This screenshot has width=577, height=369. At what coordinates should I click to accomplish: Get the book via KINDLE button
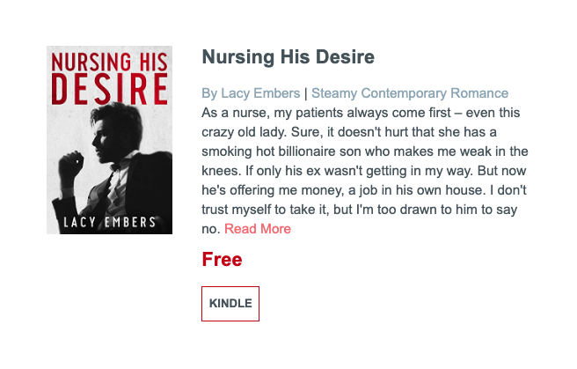(230, 304)
